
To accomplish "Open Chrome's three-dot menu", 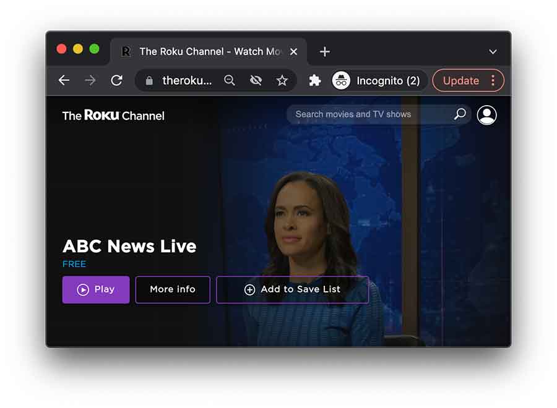I will click(493, 80).
